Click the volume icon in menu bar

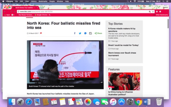[x=131, y=1]
